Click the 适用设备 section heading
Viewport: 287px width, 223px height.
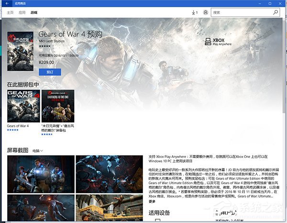pyautogui.click(x=159, y=213)
